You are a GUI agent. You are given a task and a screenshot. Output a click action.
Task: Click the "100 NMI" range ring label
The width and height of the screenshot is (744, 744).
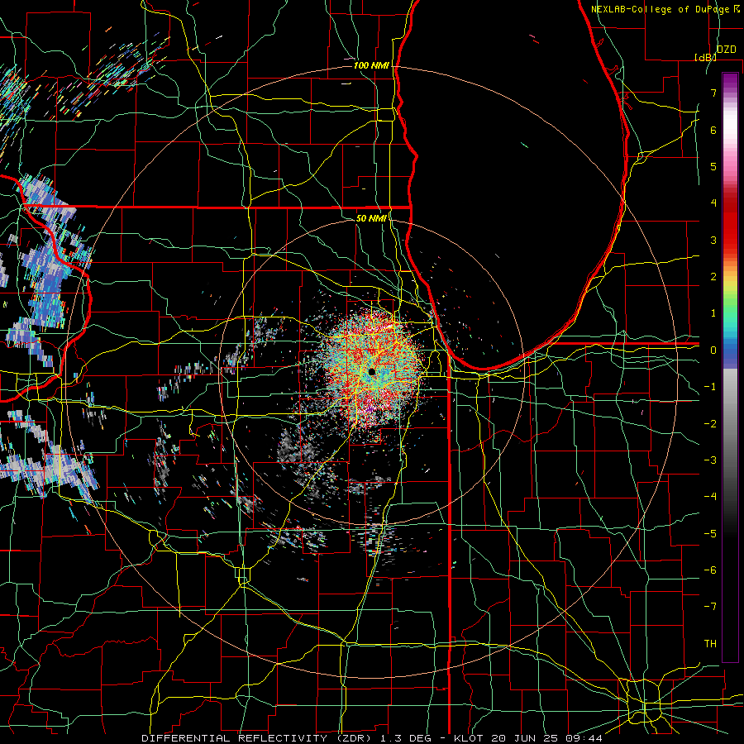(371, 65)
